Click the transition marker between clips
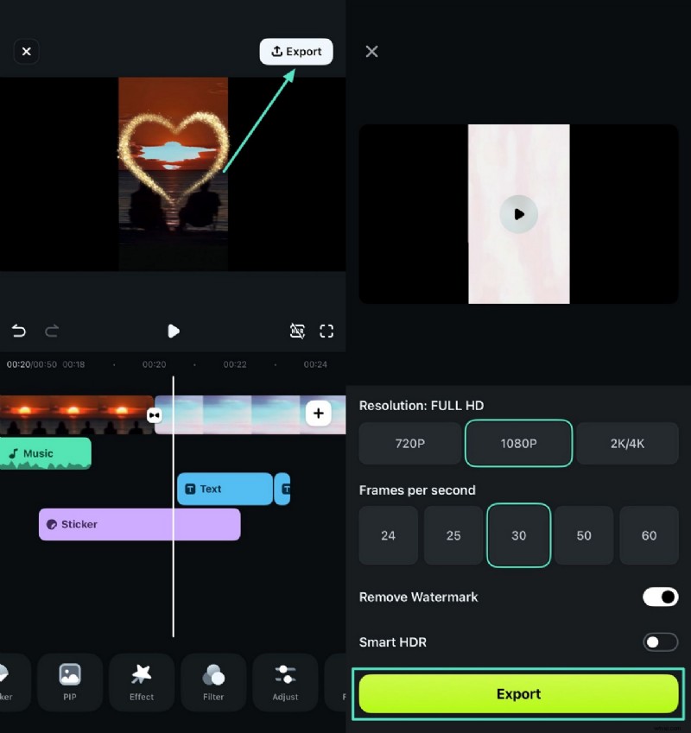Image resolution: width=691 pixels, height=733 pixels. 154,414
